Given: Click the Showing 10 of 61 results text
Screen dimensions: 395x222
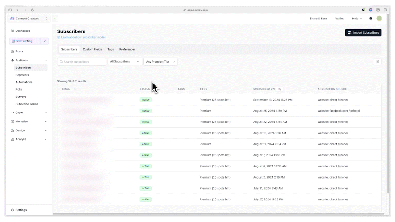Looking at the screenshot, I should click(x=72, y=81).
